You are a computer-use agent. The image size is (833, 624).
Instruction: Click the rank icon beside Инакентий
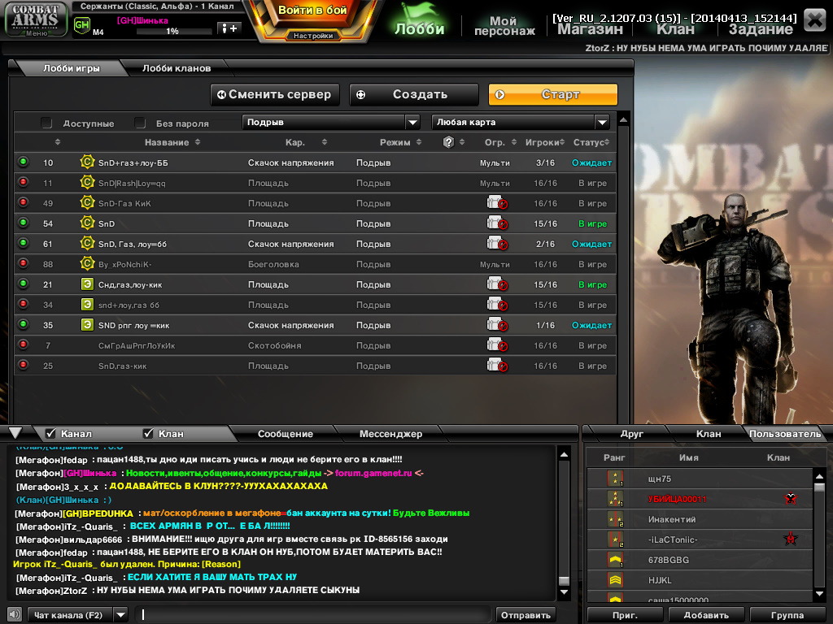(615, 519)
